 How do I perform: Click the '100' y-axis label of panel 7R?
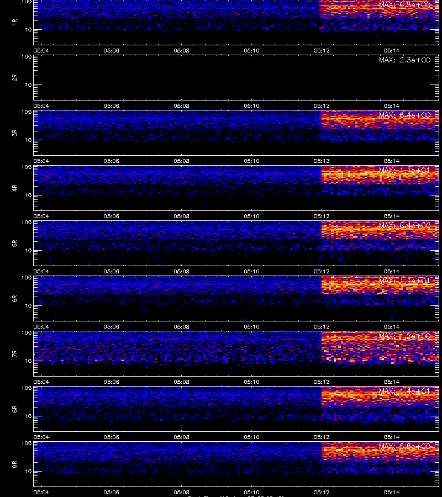27,333
